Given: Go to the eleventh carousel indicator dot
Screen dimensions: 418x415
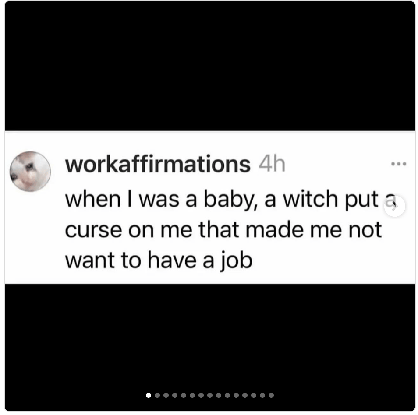Looking at the screenshot, I should (236, 395).
